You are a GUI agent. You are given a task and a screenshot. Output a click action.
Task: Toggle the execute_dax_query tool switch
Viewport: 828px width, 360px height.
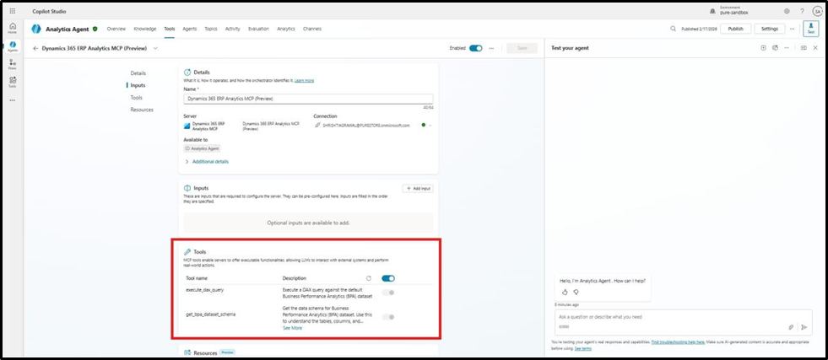pos(388,293)
